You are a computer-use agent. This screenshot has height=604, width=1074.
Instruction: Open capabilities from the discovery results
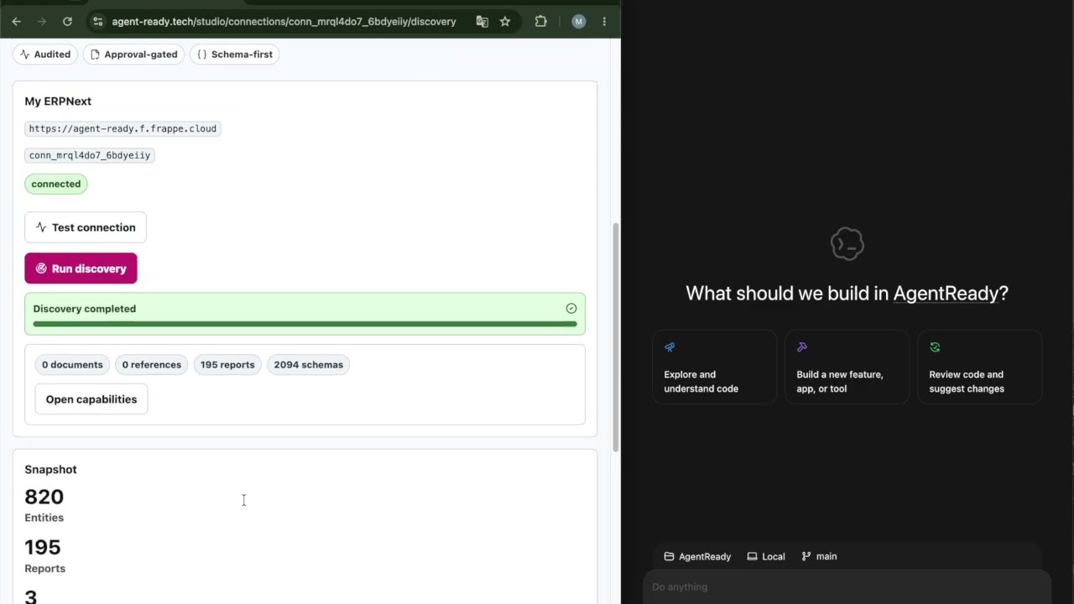click(x=91, y=399)
